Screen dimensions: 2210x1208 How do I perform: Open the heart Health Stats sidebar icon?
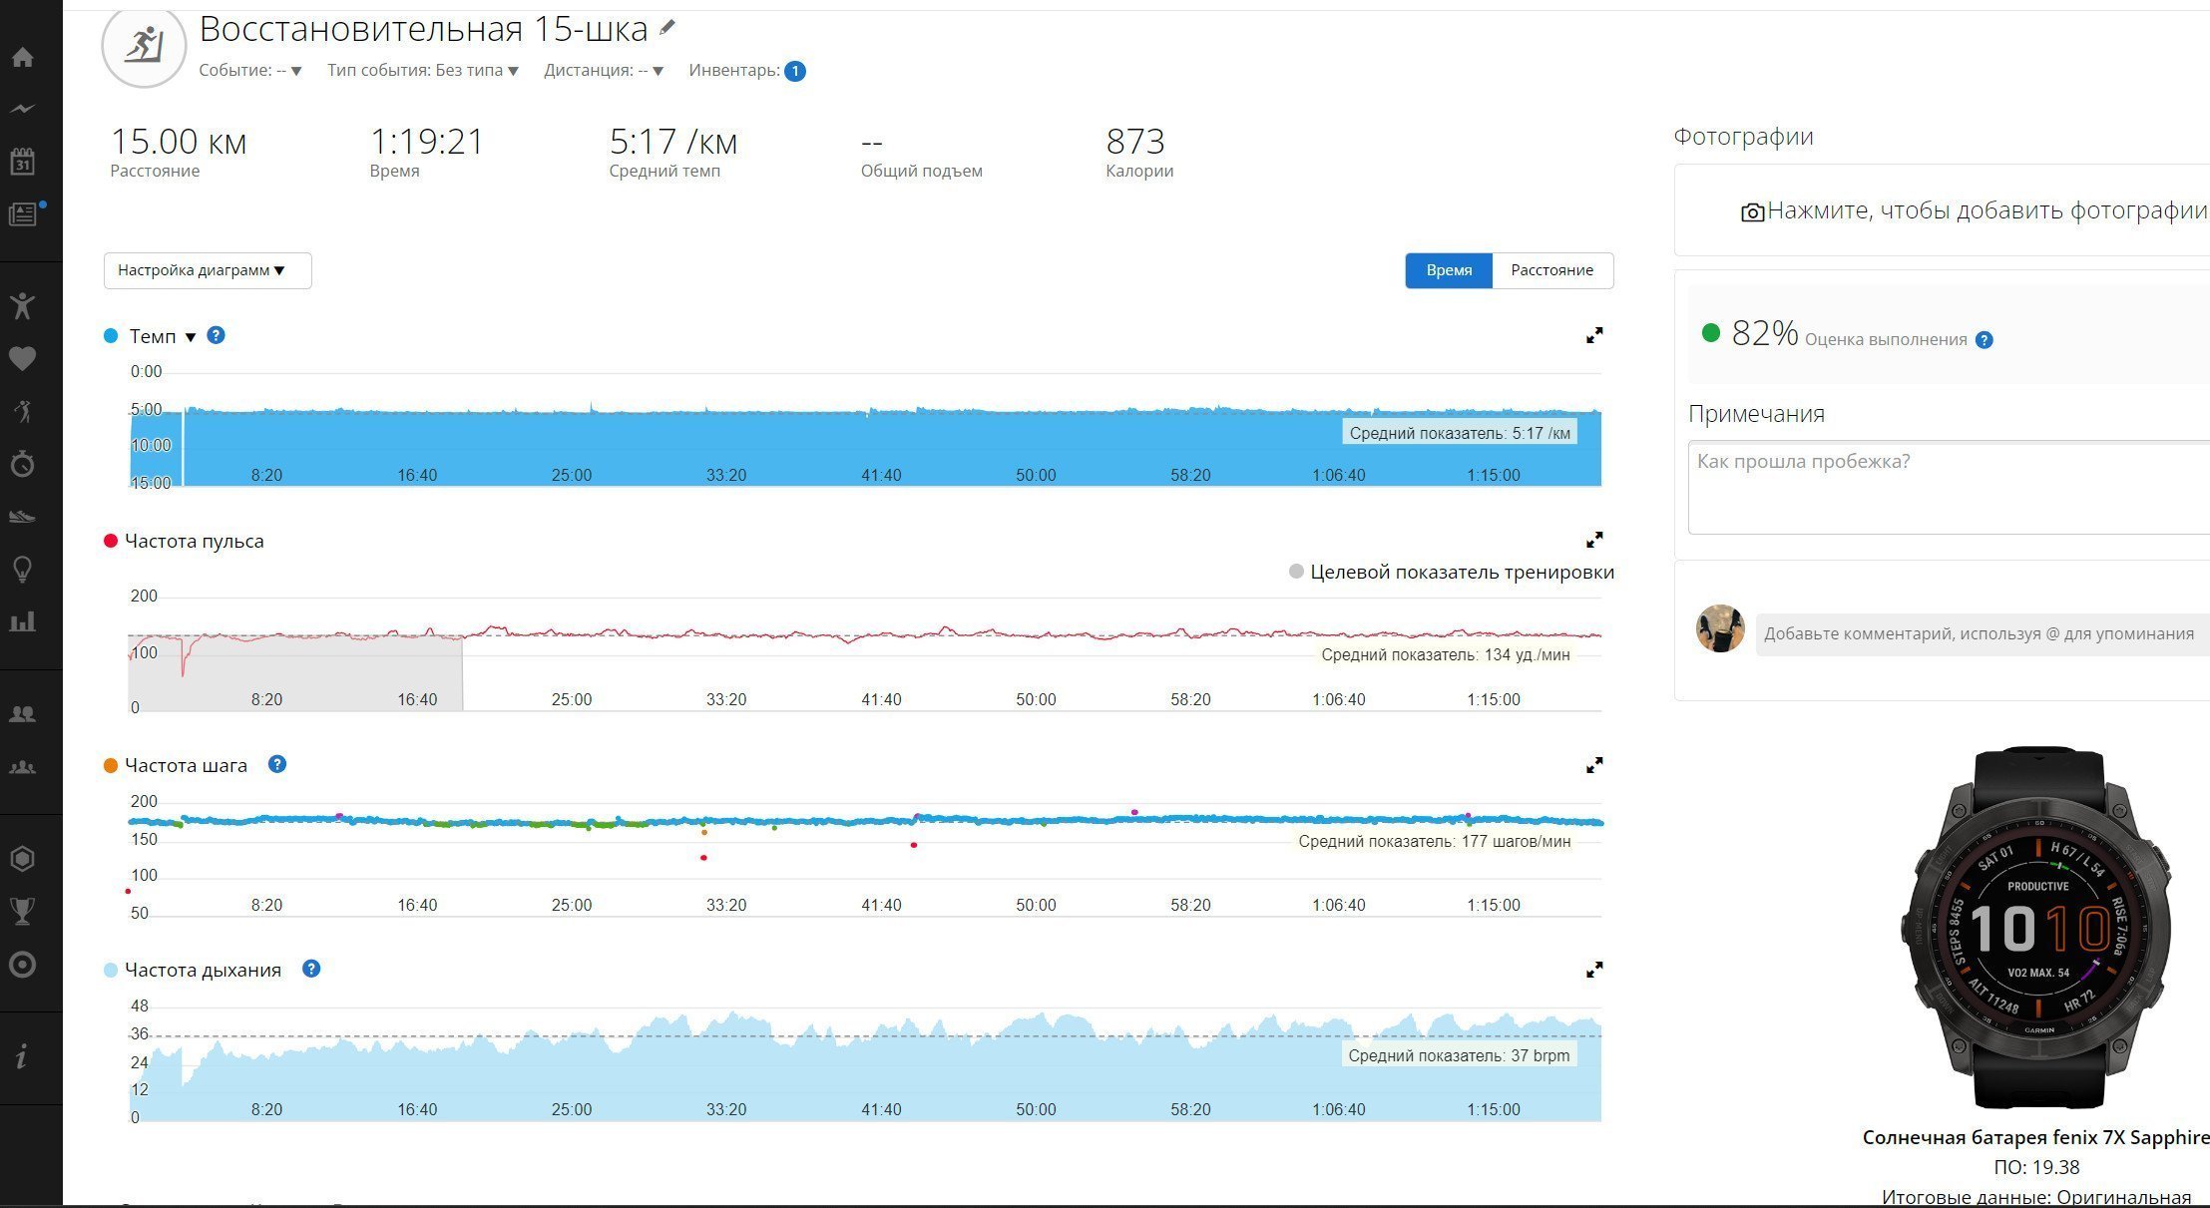pyautogui.click(x=22, y=359)
